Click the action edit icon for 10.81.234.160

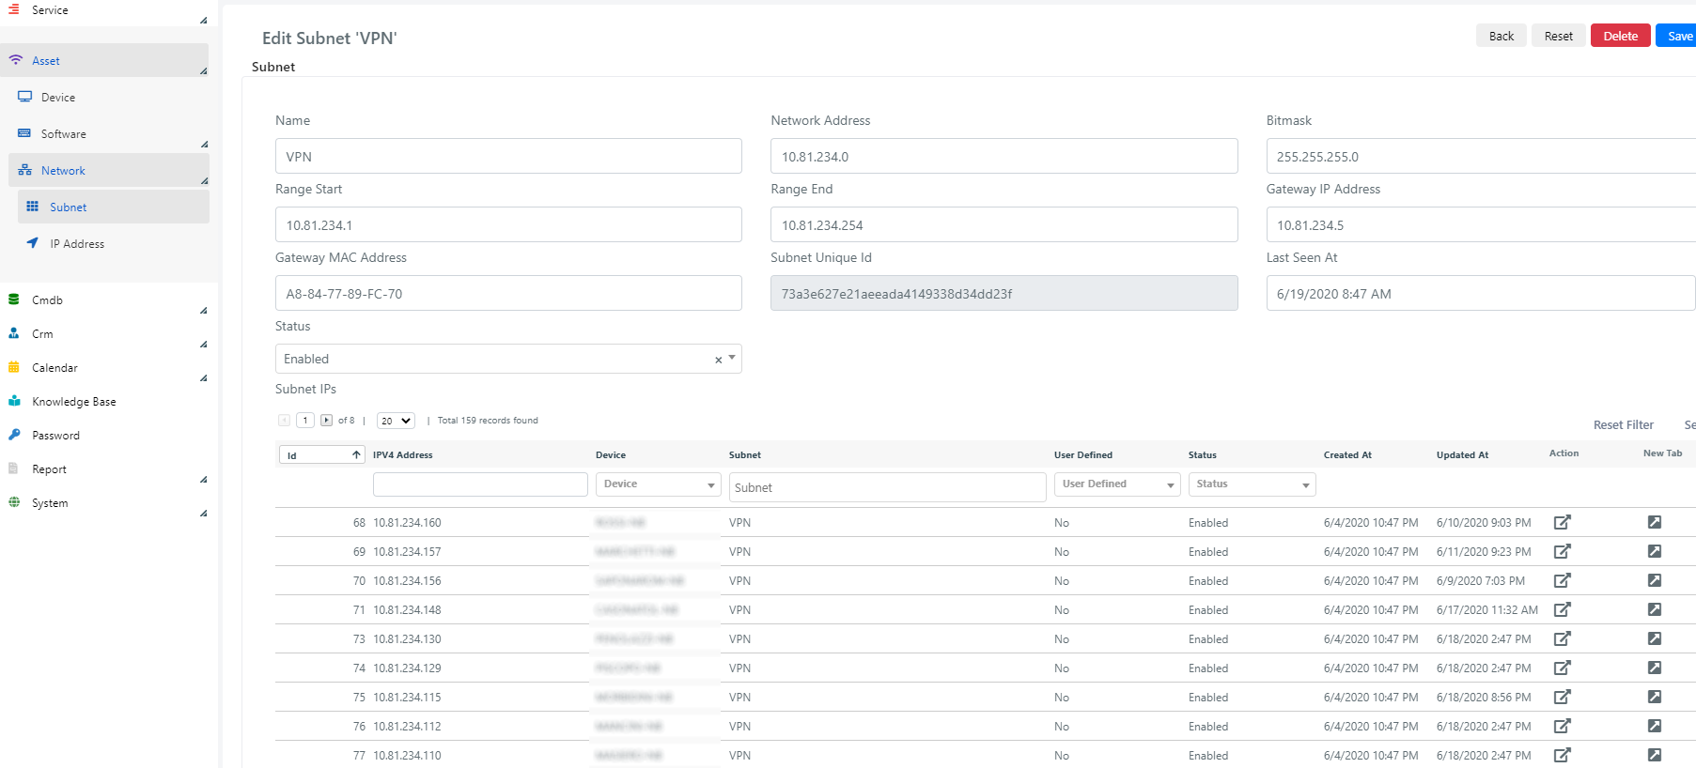click(x=1562, y=522)
